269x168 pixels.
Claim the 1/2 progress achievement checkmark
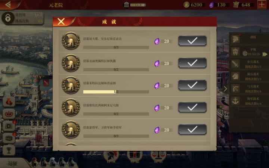click(x=192, y=85)
